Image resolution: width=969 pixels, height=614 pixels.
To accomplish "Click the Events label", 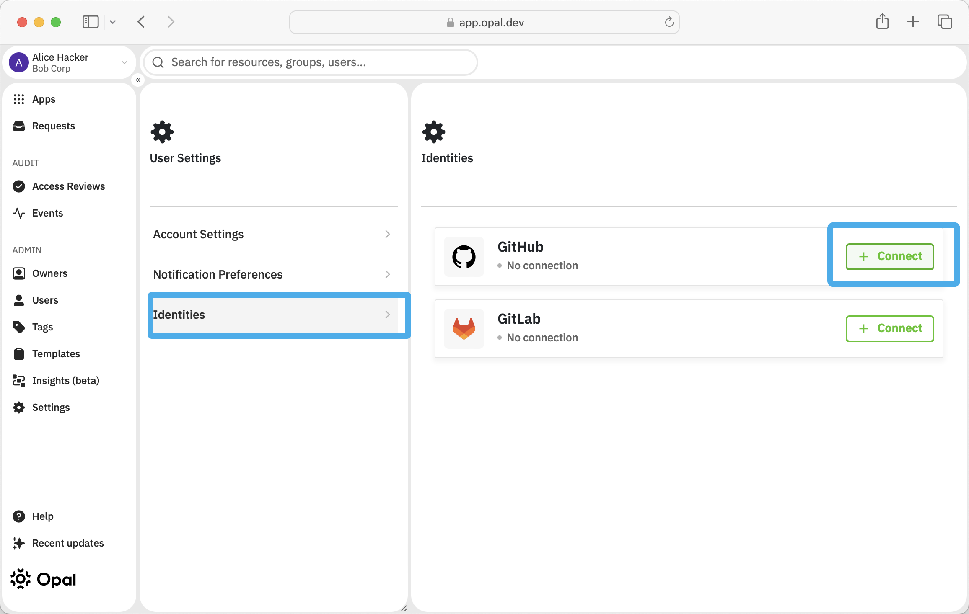I will pyautogui.click(x=48, y=213).
